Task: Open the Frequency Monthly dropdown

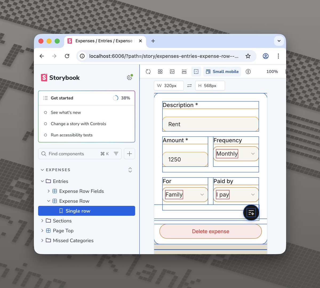Action: pyautogui.click(x=236, y=153)
